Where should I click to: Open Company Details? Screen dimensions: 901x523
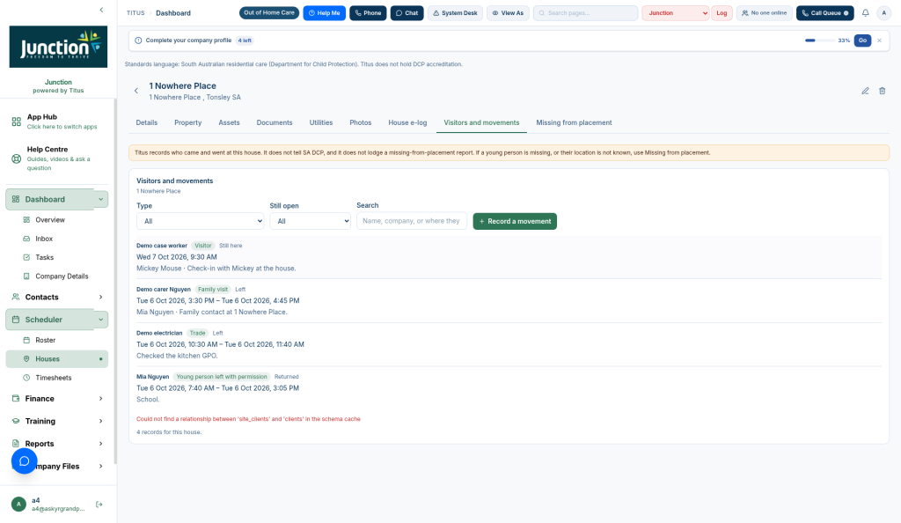(x=62, y=276)
